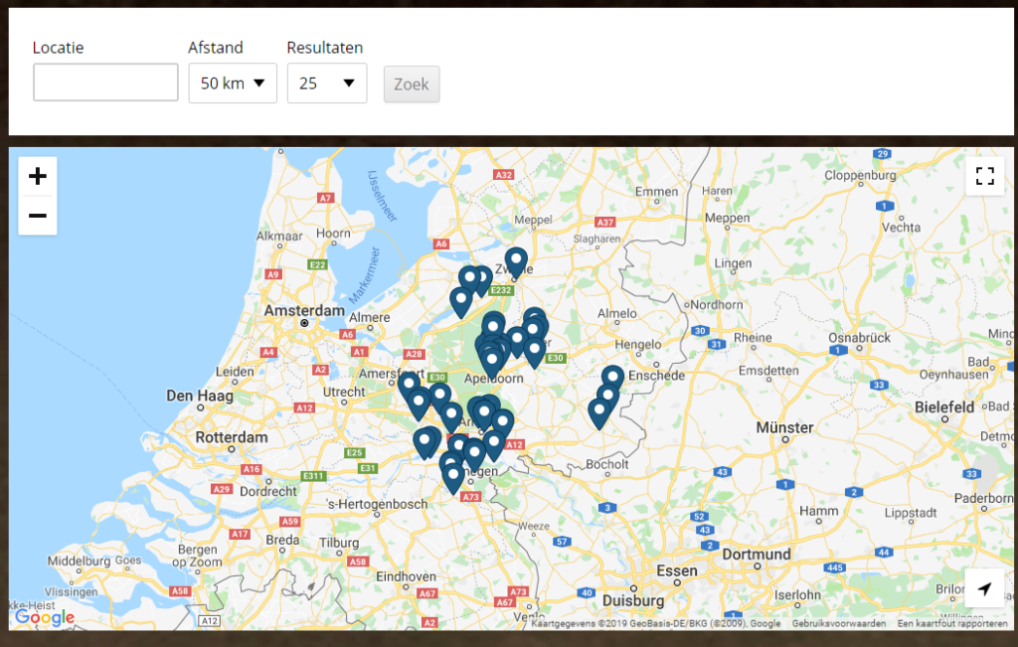Click the Zoek button
Viewport: 1018px width, 647px height.
(412, 84)
